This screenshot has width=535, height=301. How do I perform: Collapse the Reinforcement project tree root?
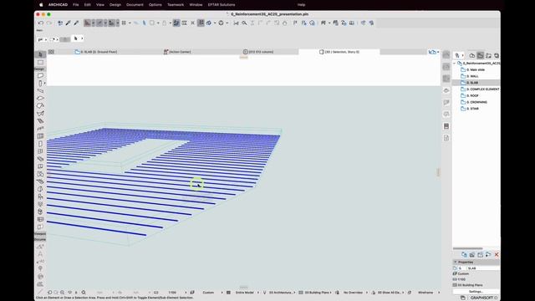[x=455, y=64]
